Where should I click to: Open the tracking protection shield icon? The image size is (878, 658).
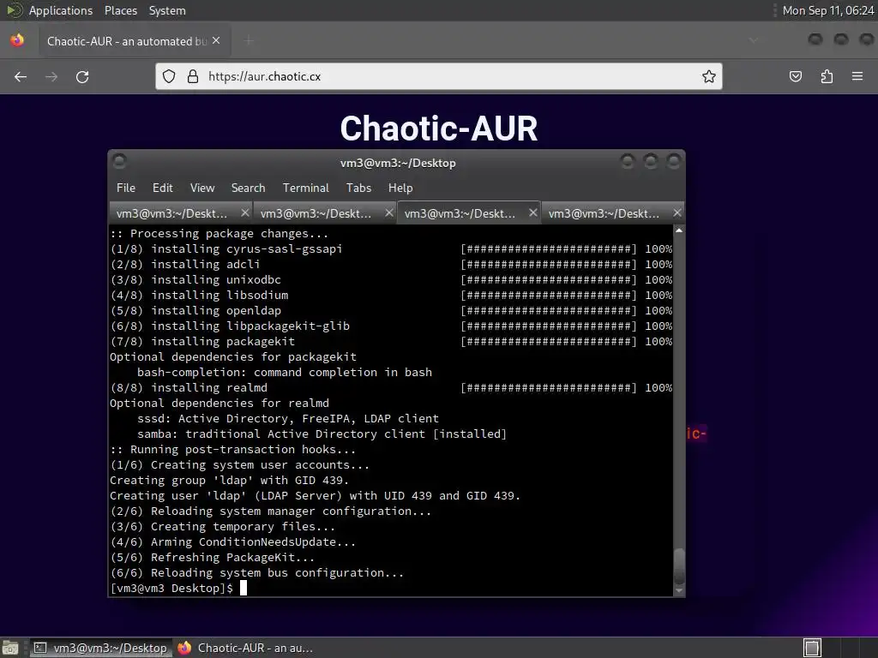169,76
